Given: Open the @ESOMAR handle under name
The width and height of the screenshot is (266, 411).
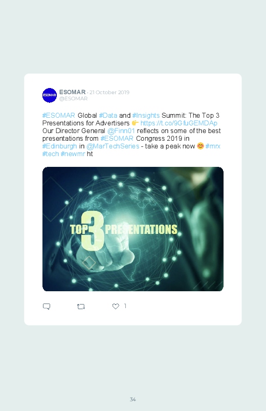Looking at the screenshot, I should [x=73, y=99].
